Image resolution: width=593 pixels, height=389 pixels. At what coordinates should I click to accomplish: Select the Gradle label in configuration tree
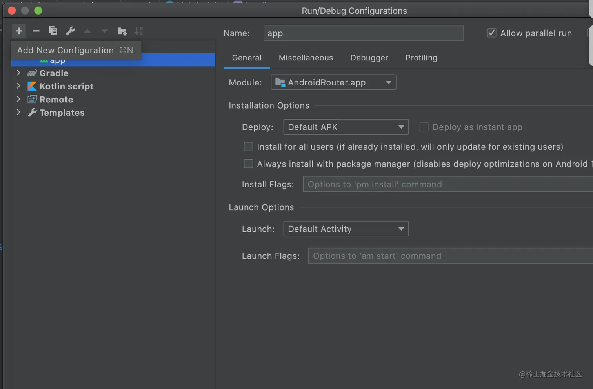coord(54,73)
